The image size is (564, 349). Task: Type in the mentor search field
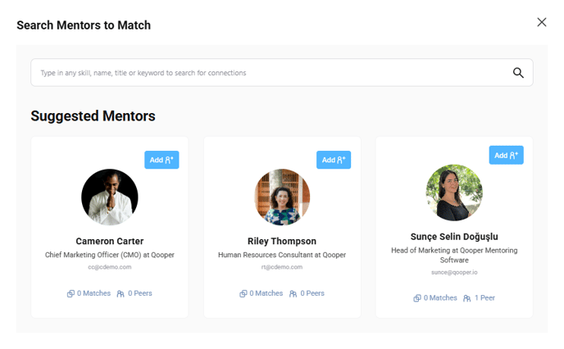[x=271, y=73]
